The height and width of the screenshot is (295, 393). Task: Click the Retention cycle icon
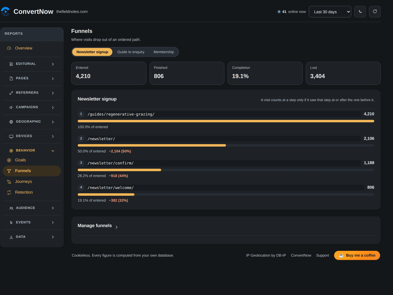[9, 193]
